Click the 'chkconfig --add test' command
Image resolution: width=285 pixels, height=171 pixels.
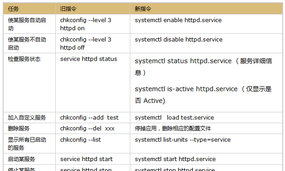click(x=89, y=117)
